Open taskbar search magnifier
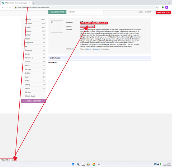The width and height of the screenshot is (172, 167). 78,164
